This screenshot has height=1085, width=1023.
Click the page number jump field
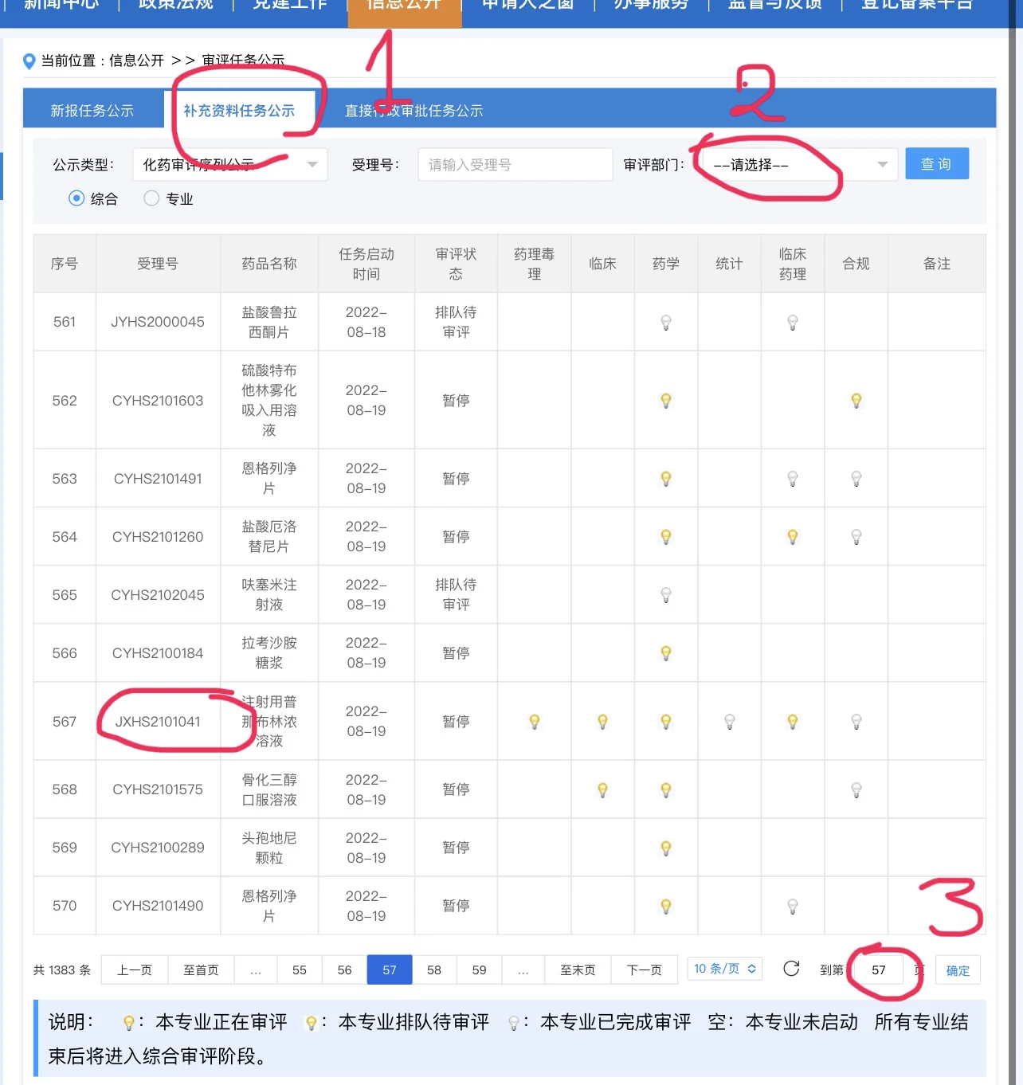[879, 970]
